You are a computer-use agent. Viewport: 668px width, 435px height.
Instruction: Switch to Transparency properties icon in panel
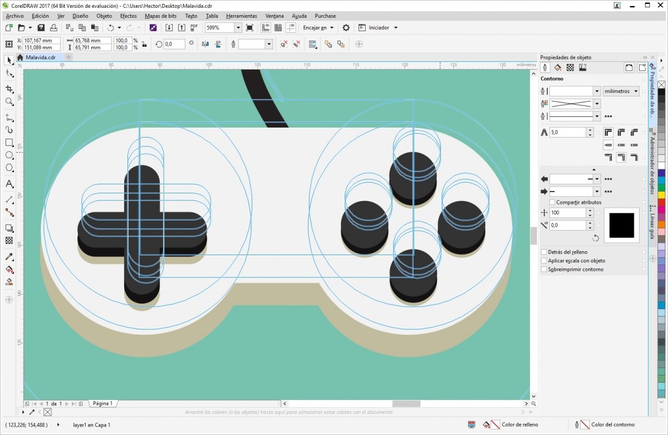570,67
